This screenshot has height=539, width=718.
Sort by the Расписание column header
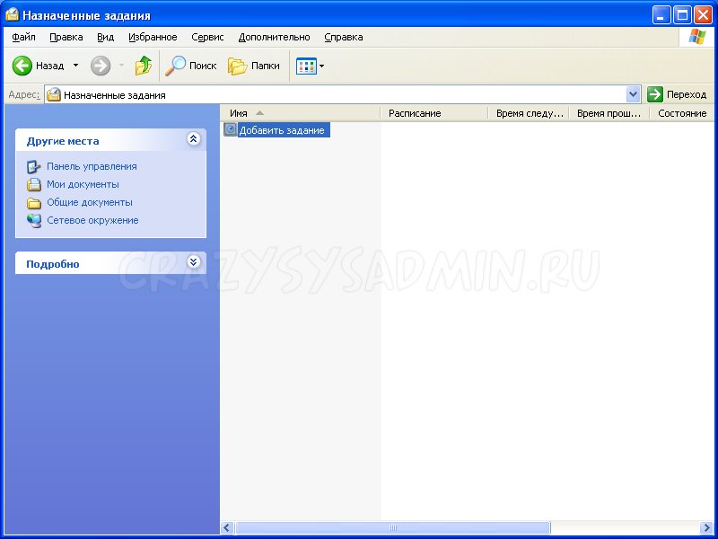pyautogui.click(x=415, y=113)
